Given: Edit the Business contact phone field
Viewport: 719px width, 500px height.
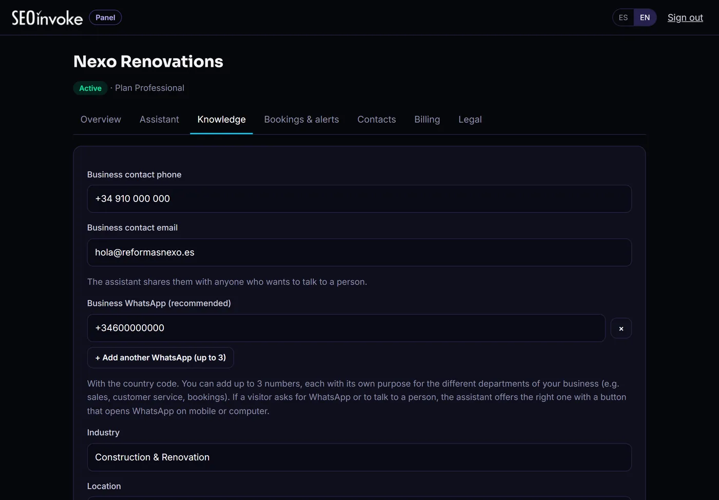Looking at the screenshot, I should click(x=359, y=199).
